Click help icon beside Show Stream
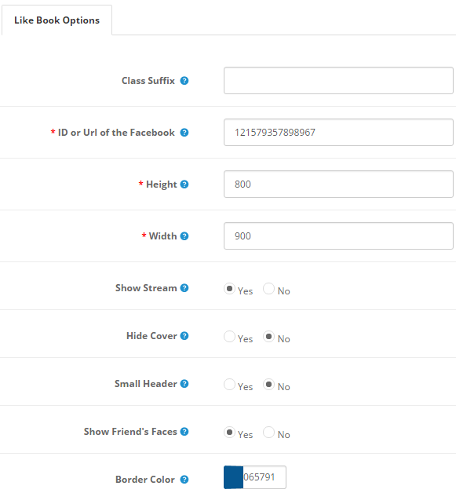456x493 pixels. (184, 288)
